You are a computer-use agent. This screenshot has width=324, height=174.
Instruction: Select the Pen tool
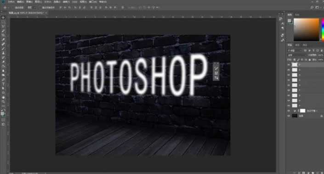coord(3,79)
